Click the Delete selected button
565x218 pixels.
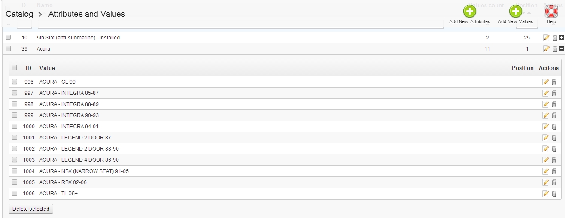(31, 209)
